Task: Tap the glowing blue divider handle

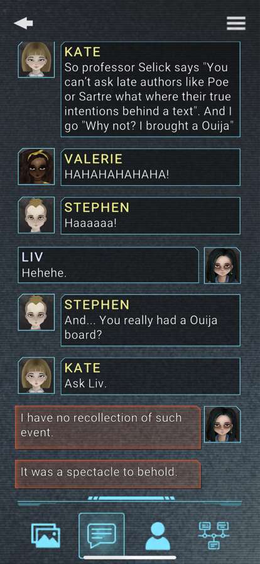Action: click(131, 498)
